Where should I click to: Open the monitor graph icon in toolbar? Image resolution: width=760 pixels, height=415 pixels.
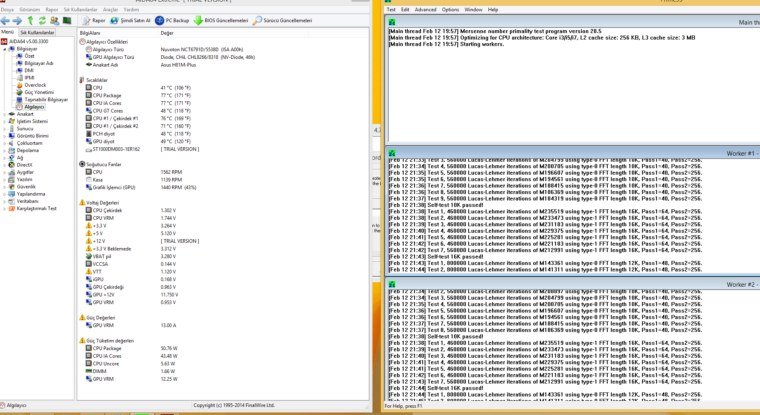pos(67,20)
